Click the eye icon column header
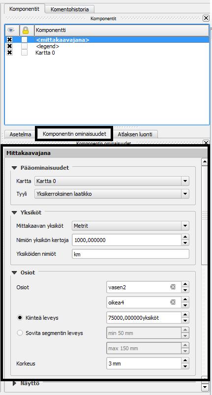The width and height of the screenshot is (212, 395). [x=11, y=30]
